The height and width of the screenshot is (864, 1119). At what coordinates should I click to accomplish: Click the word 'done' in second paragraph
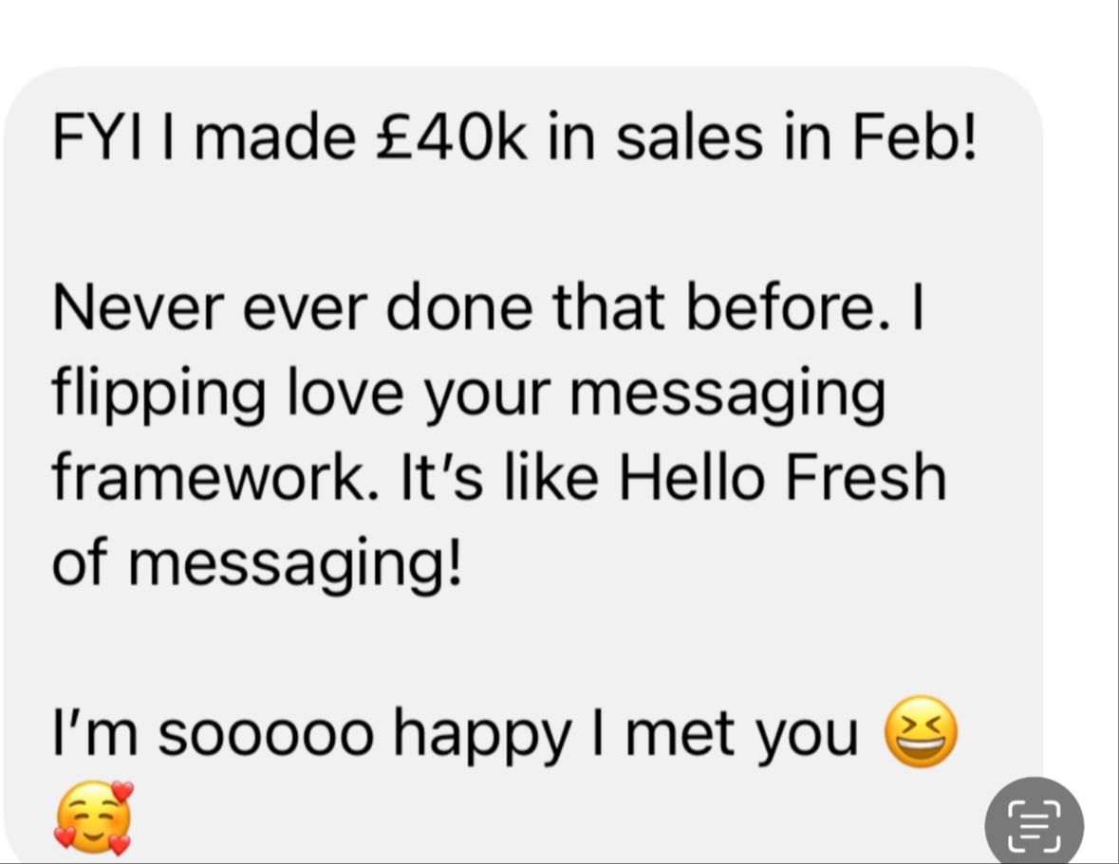tap(459, 307)
